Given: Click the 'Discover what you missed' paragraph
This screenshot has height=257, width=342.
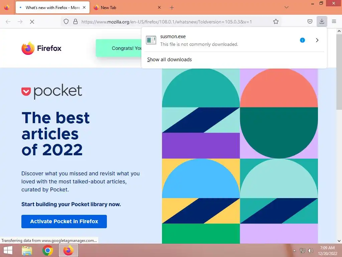Looking at the screenshot, I should pyautogui.click(x=80, y=181).
